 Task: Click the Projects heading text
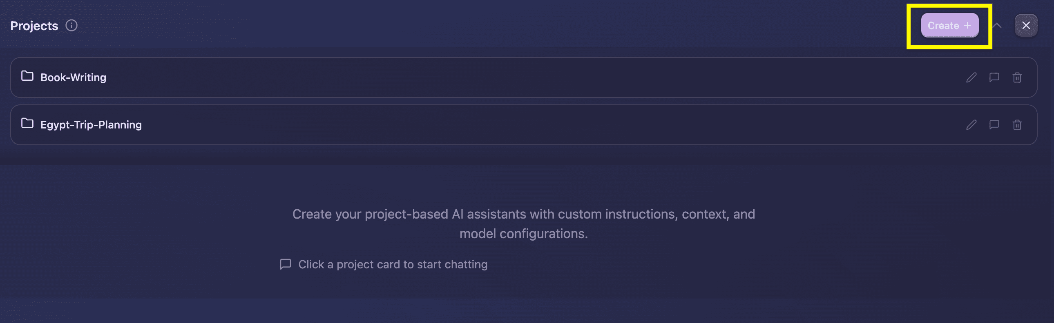point(34,26)
